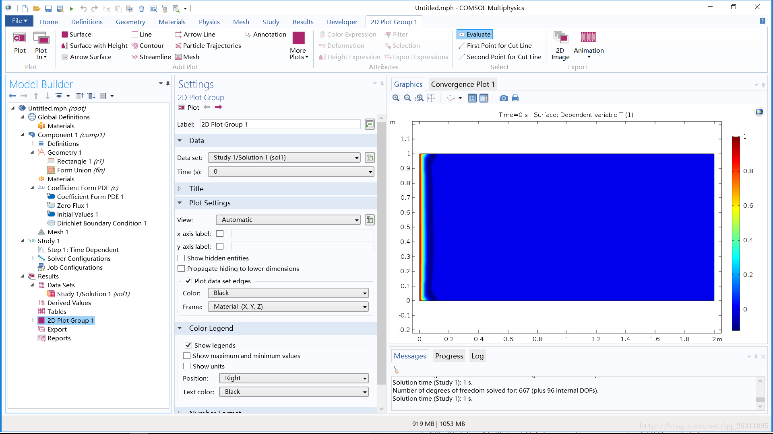Select Second Point for Cut Line
The image size is (773, 434).
(500, 57)
